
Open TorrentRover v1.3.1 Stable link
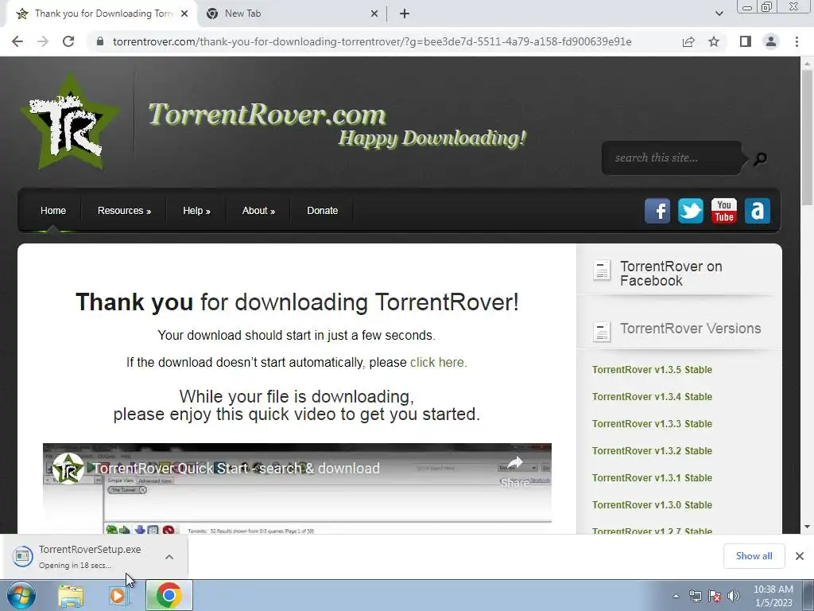pyautogui.click(x=652, y=477)
